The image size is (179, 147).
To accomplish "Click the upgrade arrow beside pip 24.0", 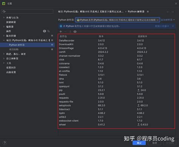I will point(139,90).
